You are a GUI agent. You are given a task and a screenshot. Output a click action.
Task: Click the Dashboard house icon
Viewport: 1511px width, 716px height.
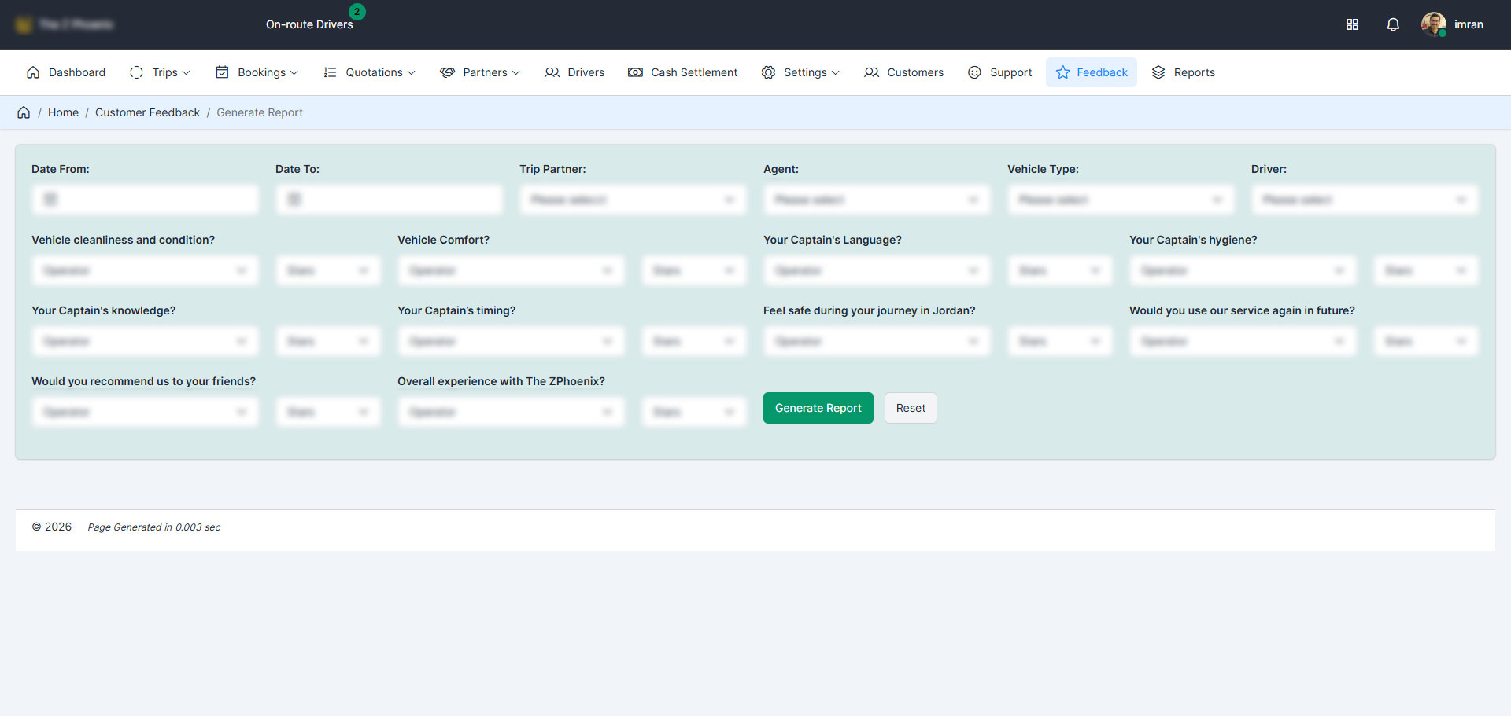pyautogui.click(x=33, y=72)
